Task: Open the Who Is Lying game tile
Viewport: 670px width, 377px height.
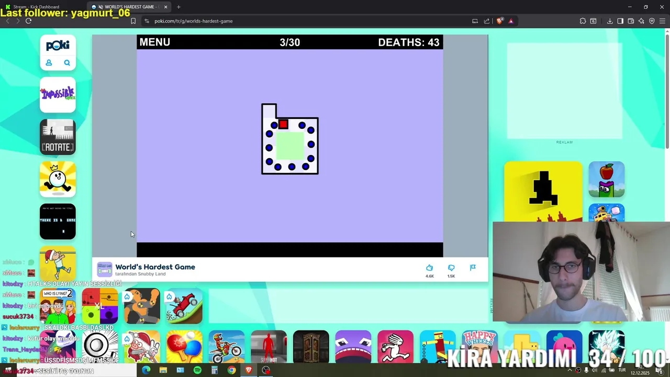Action: [58, 306]
